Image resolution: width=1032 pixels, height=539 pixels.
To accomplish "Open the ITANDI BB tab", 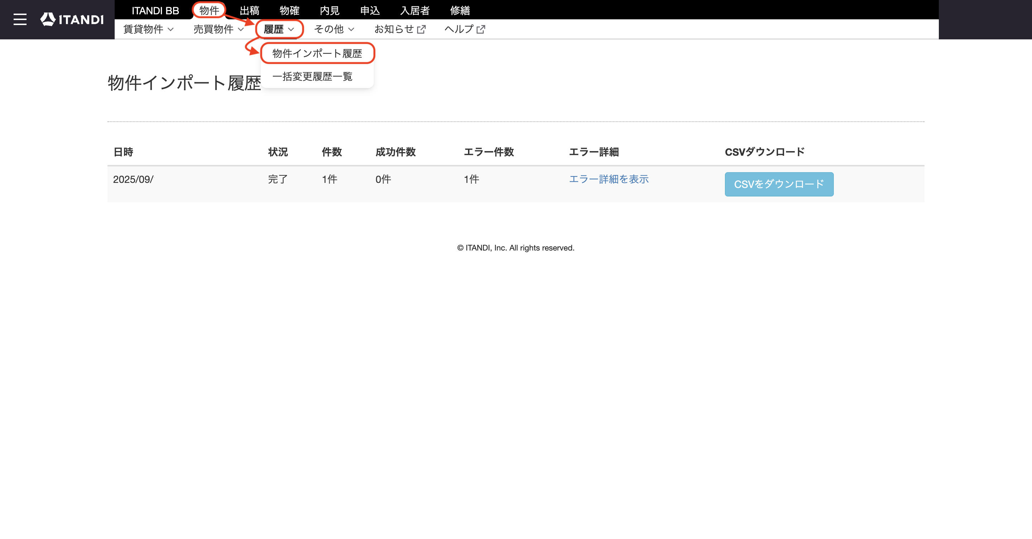I will (x=155, y=10).
